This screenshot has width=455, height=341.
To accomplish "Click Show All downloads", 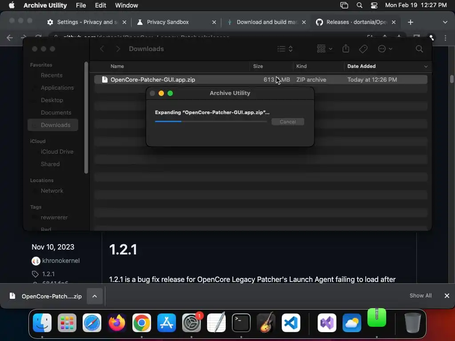I will point(420,295).
